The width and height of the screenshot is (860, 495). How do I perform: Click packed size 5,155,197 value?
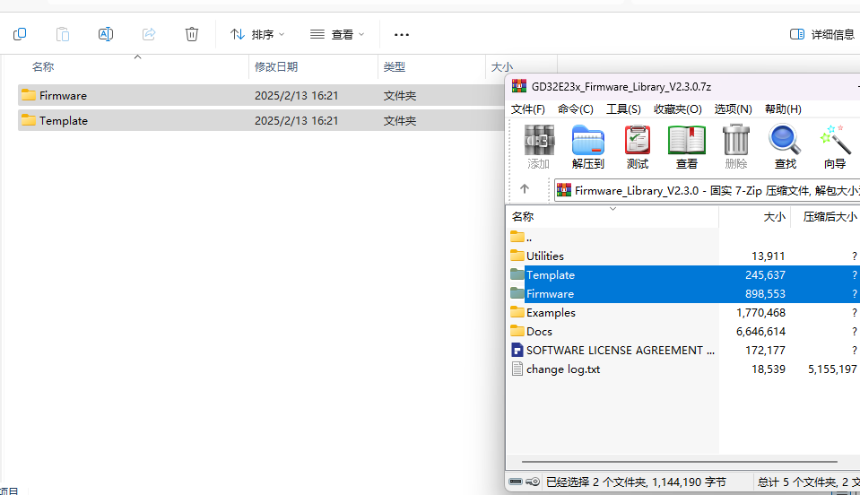(832, 369)
